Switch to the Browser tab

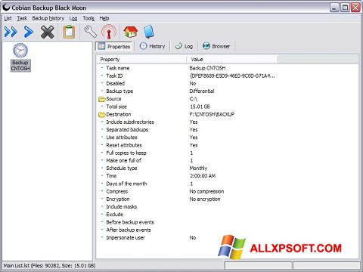pos(216,46)
